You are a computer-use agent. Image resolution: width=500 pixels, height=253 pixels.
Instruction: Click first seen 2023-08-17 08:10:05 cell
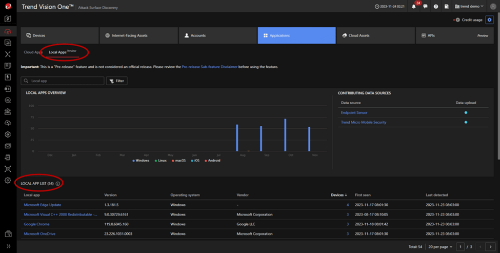[x=371, y=215]
